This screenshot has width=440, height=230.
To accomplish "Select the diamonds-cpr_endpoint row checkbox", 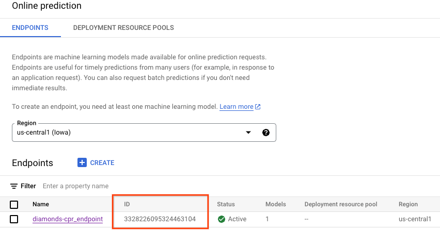I will (x=14, y=219).
